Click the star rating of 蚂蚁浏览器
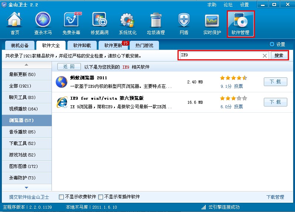 point(233,78)
